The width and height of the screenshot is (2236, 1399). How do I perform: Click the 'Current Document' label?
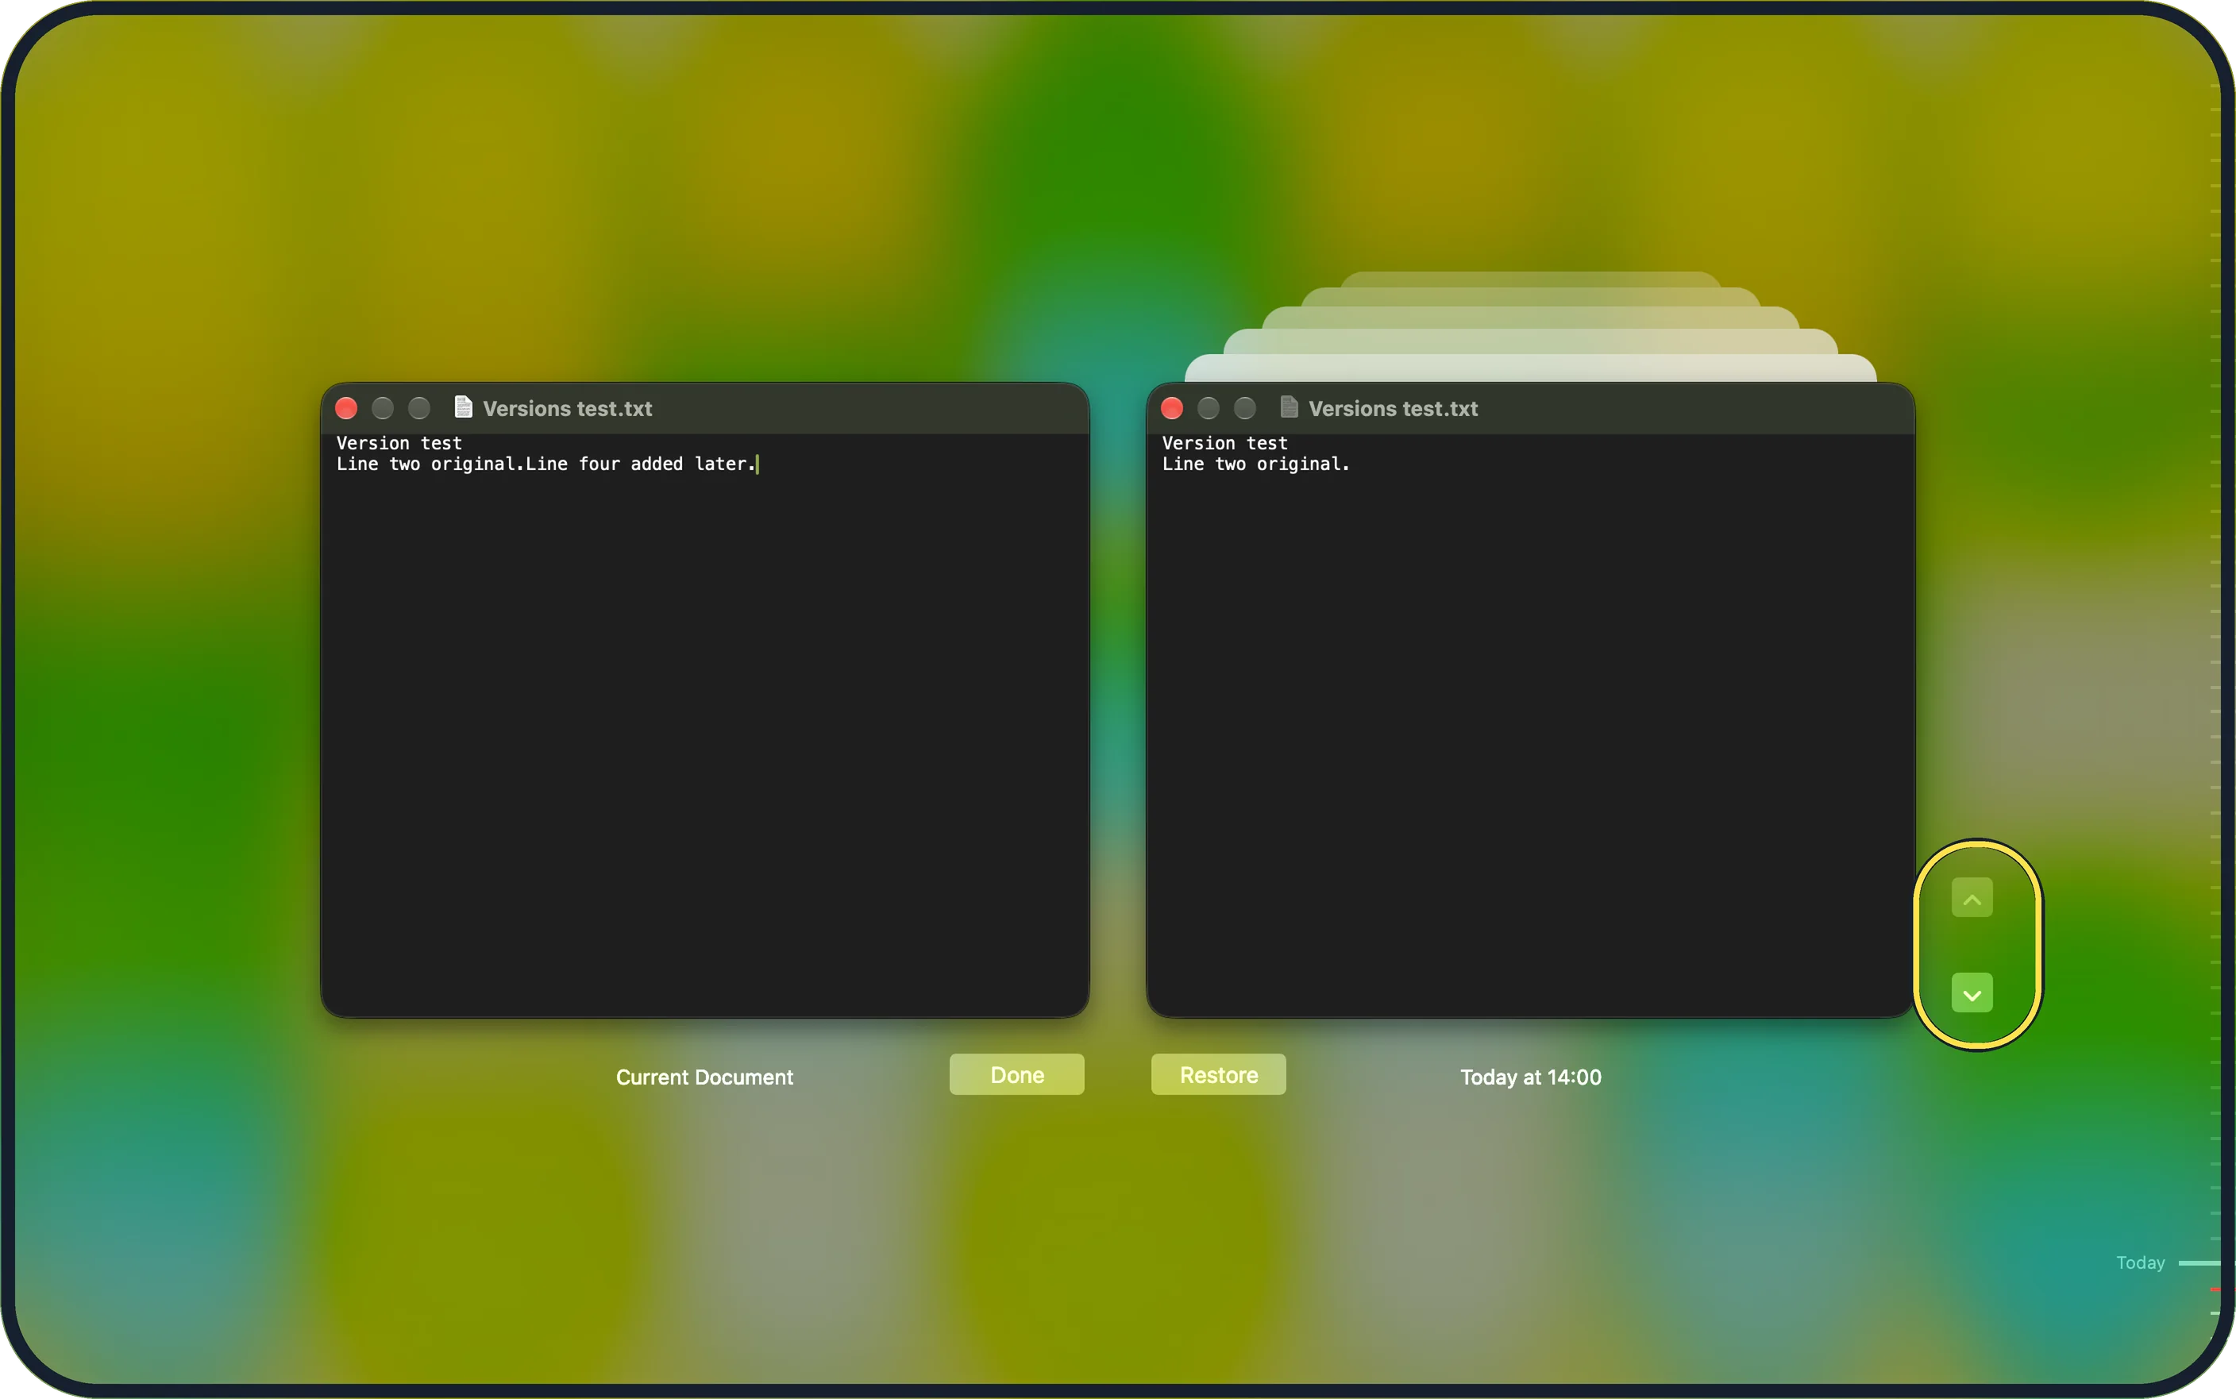coord(704,1077)
